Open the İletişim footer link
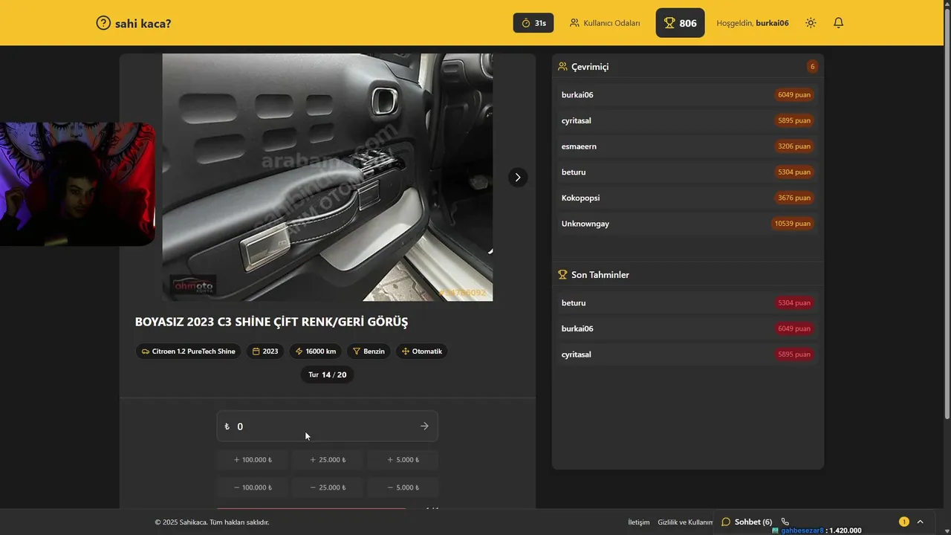This screenshot has width=951, height=535. 638,522
